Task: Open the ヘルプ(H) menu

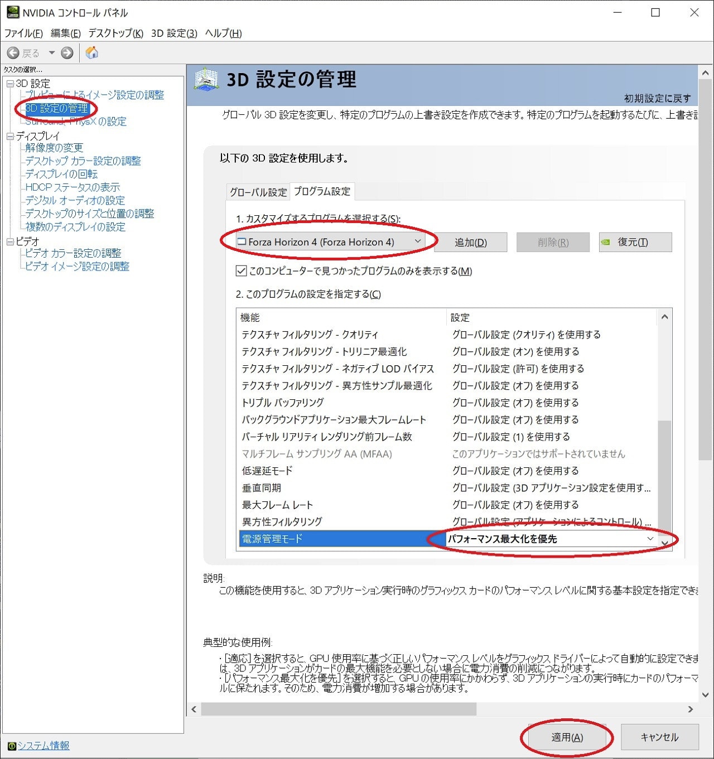Action: [x=223, y=33]
